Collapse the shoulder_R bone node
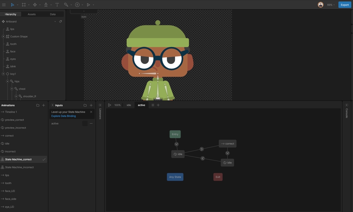Image resolution: width=353 pixels, height=212 pixels. coord(16,96)
